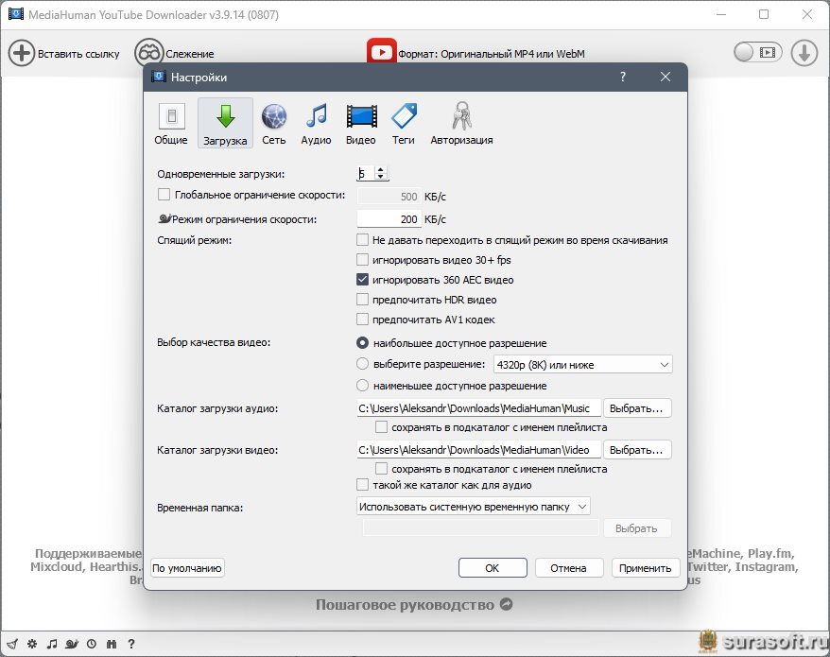Click the YouTube format icon
This screenshot has height=657, width=830.
382,52
